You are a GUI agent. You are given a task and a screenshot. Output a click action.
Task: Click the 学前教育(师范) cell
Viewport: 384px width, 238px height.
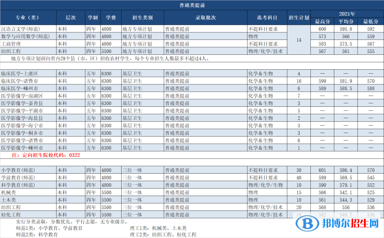[28, 178]
